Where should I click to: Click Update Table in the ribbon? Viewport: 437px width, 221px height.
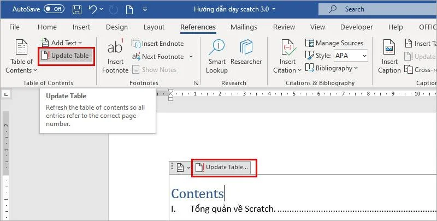pyautogui.click(x=66, y=56)
